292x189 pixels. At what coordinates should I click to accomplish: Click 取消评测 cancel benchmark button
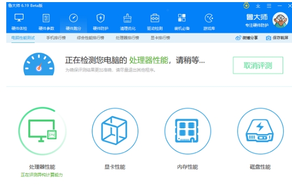[x=258, y=65]
